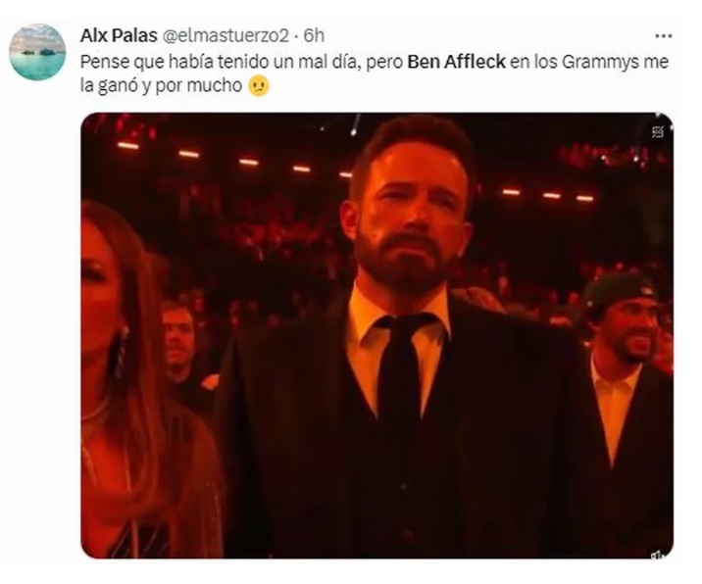Click the row of ceiling lights, upper left

(186, 152)
